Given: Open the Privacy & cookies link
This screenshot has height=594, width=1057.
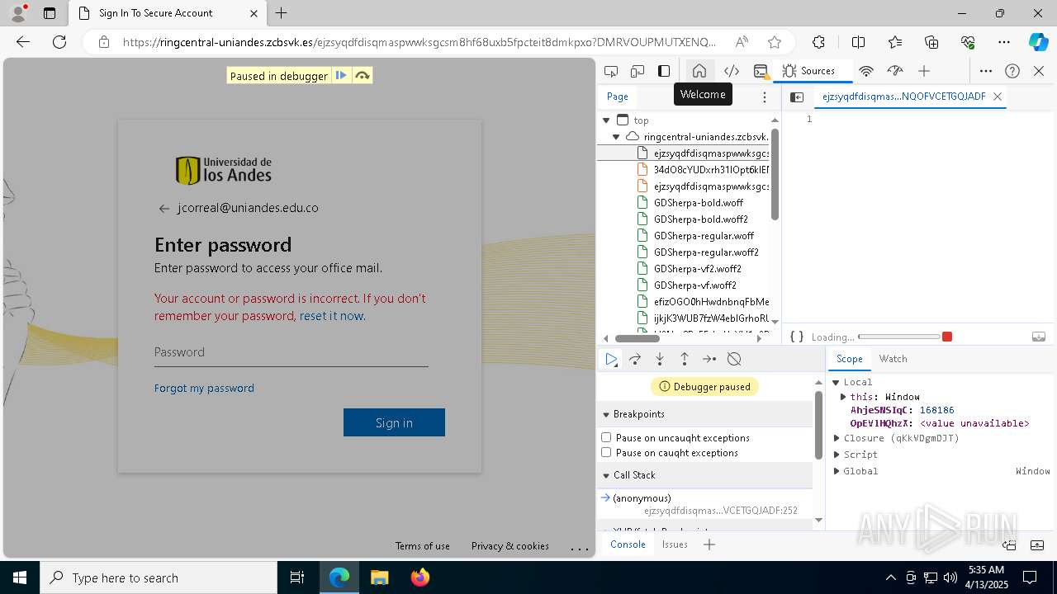Looking at the screenshot, I should point(510,546).
